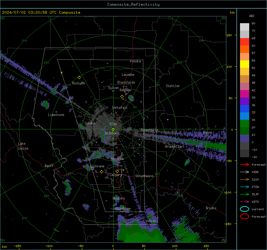Click the Calgary city label
The width and height of the screenshot is (267, 250).
coord(116,175)
